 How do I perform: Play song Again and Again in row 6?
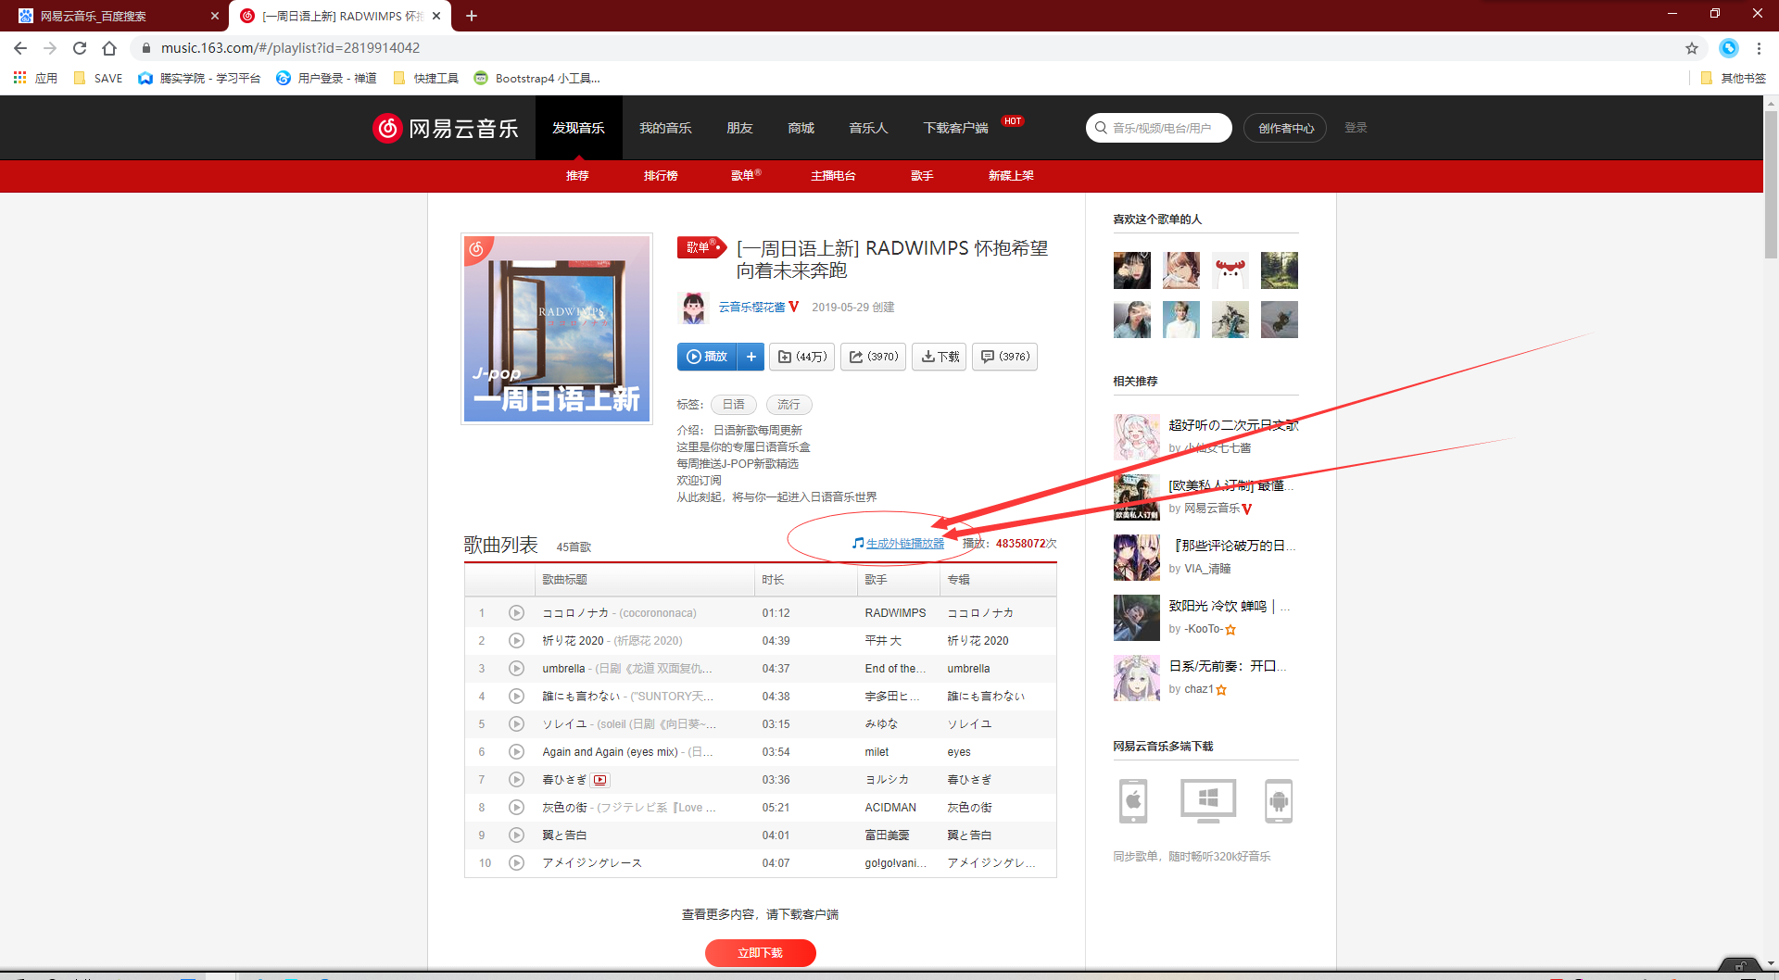click(x=516, y=751)
